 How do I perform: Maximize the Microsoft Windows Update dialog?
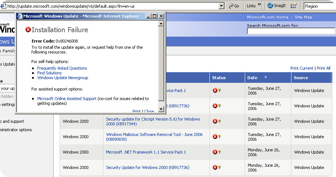(154, 16)
